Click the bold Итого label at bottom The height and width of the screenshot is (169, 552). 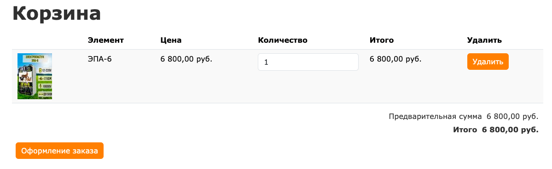(465, 130)
